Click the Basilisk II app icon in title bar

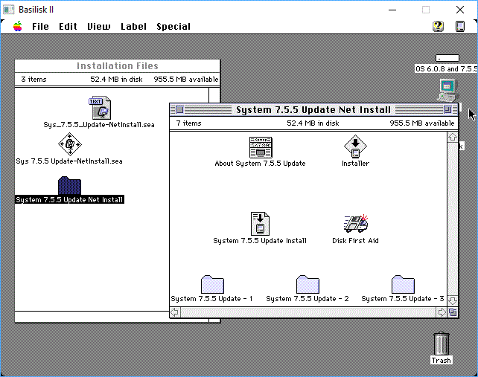[x=8, y=10]
